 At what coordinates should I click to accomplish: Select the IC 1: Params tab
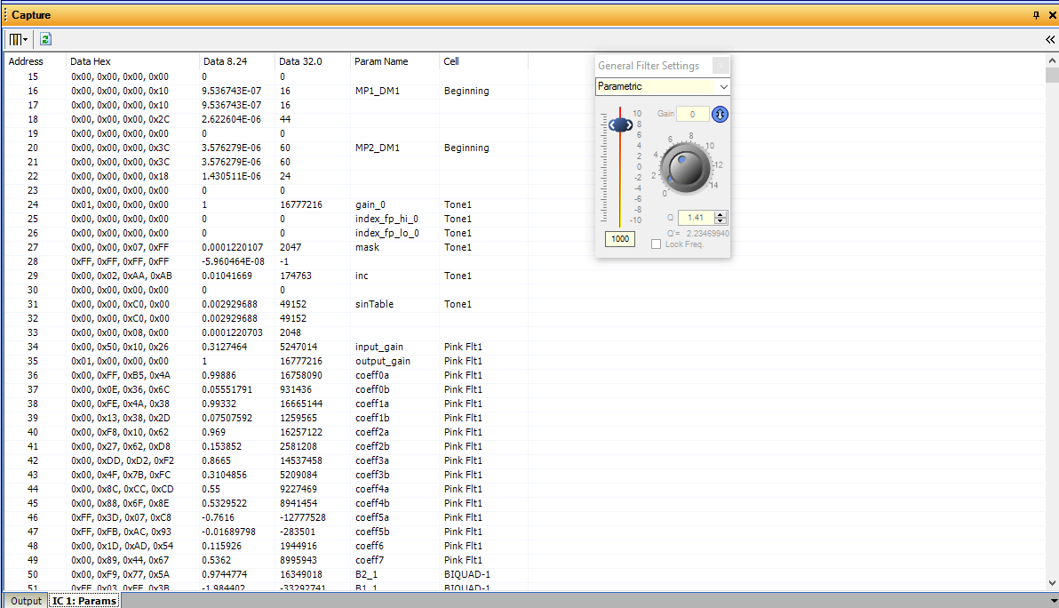pos(84,601)
